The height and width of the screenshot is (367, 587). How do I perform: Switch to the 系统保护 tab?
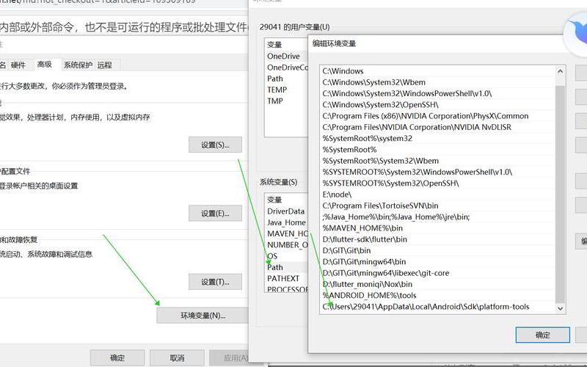click(78, 65)
